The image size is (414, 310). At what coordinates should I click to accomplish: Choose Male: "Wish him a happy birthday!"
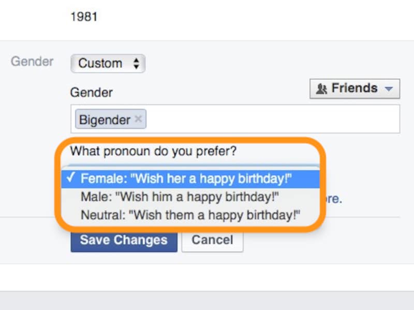pos(180,197)
